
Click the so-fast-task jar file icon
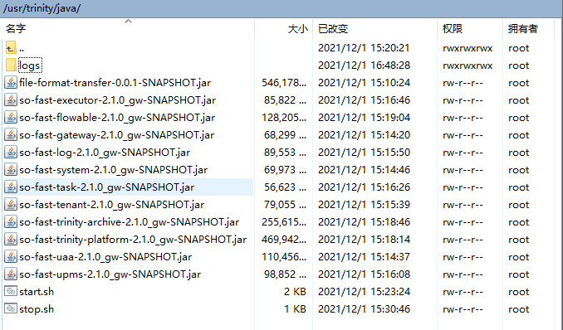click(x=11, y=187)
